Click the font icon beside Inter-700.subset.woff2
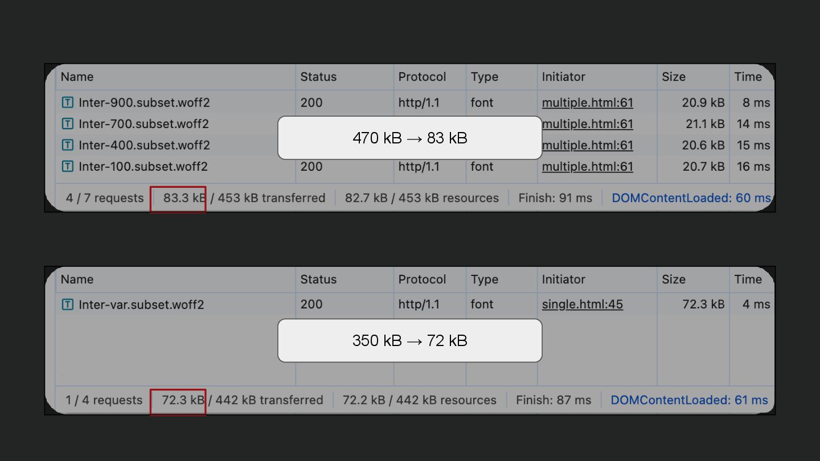Screen dimensions: 820x461 67,124
